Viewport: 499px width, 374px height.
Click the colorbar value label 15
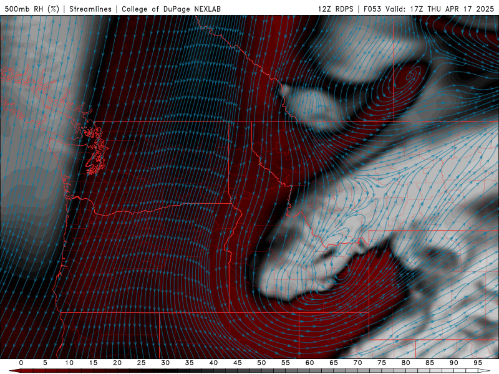(93, 363)
